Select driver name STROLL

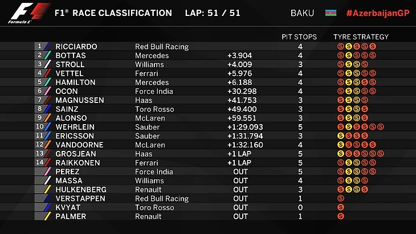[70, 64]
